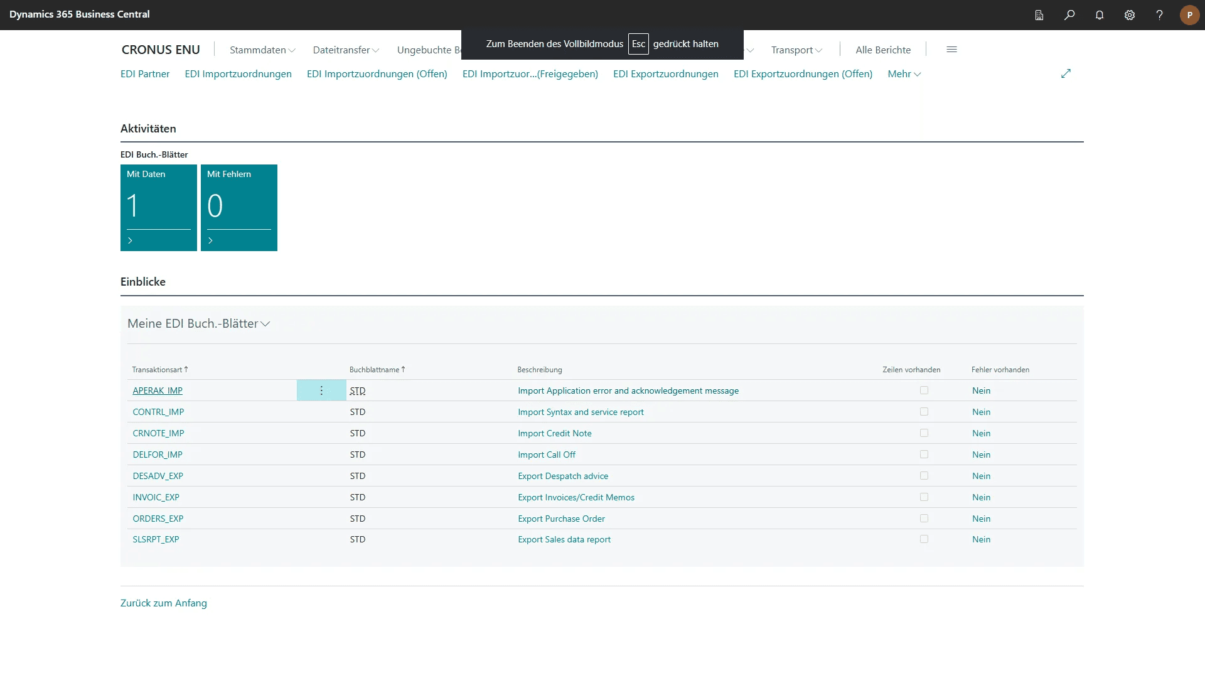This screenshot has height=678, width=1205.
Task: Click the hamburger navigation menu icon
Action: click(x=951, y=50)
